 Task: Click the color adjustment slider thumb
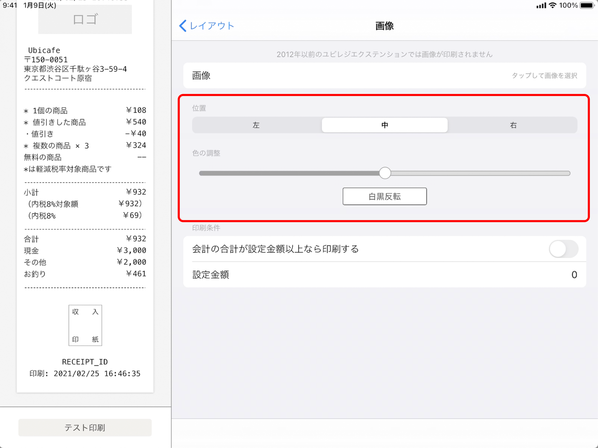click(385, 173)
